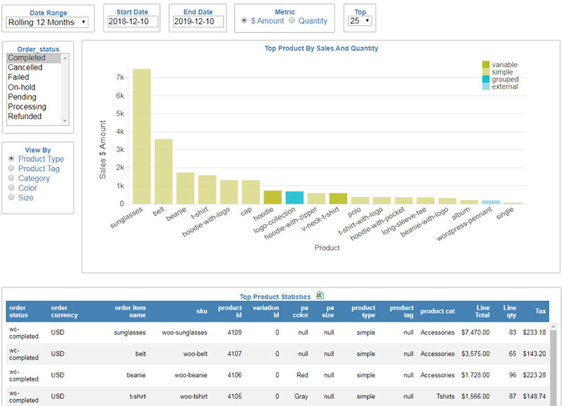The image size is (562, 406).
Task: Select View By Category radio option
Action: [x=11, y=179]
